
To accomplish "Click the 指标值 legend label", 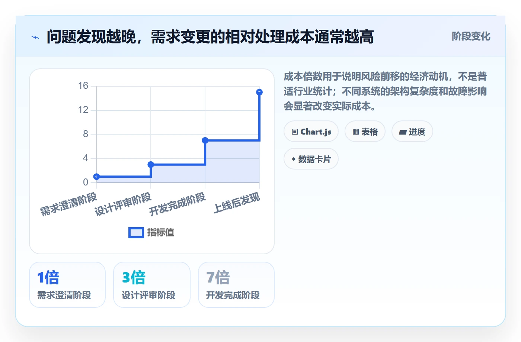I will [161, 233].
